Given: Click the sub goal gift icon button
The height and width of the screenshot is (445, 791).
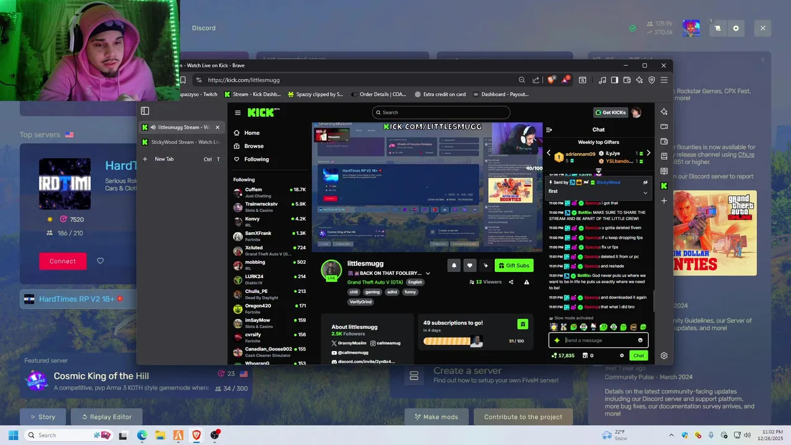Looking at the screenshot, I should point(523,324).
